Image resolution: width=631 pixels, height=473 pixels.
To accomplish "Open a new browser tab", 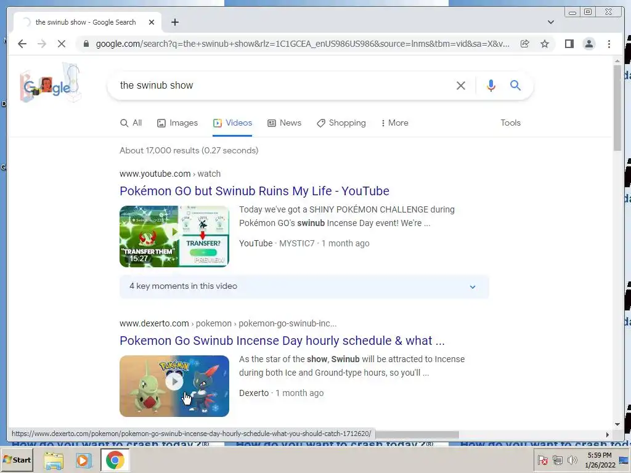I will point(174,22).
